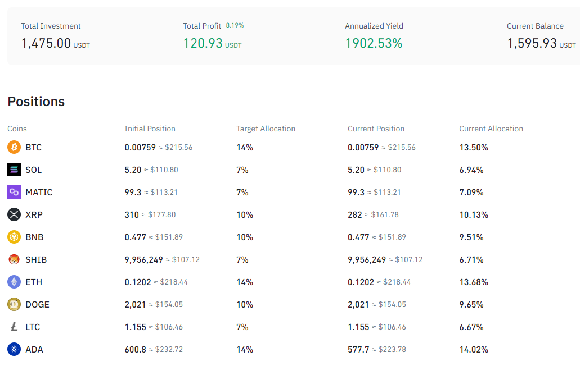
Task: Click LTC target allocation 7%
Action: [242, 327]
